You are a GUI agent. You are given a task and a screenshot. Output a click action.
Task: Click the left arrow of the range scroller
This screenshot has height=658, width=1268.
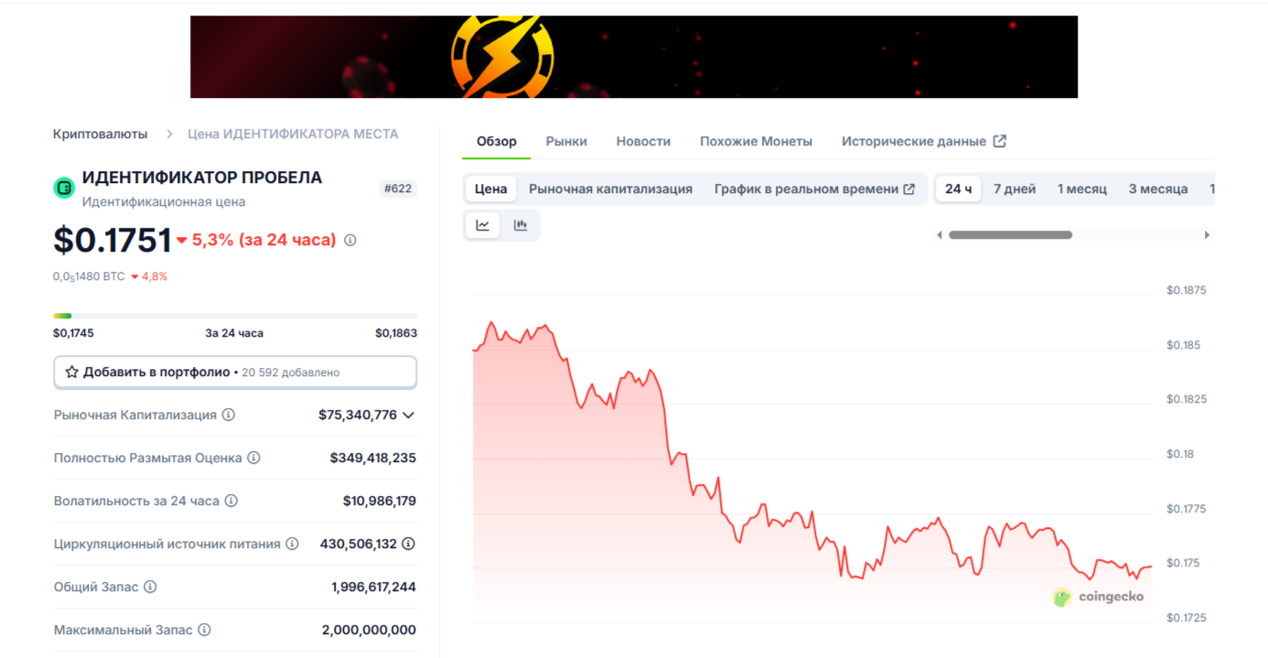[x=939, y=235]
